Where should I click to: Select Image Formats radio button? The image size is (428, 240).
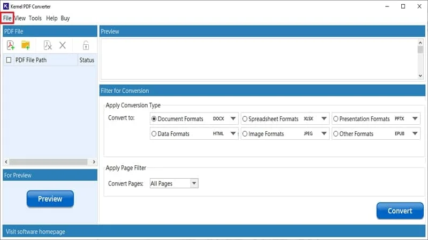[x=245, y=134]
